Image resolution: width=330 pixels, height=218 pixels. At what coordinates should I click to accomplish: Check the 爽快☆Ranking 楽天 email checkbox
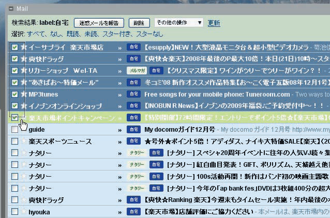pyautogui.click(x=14, y=200)
